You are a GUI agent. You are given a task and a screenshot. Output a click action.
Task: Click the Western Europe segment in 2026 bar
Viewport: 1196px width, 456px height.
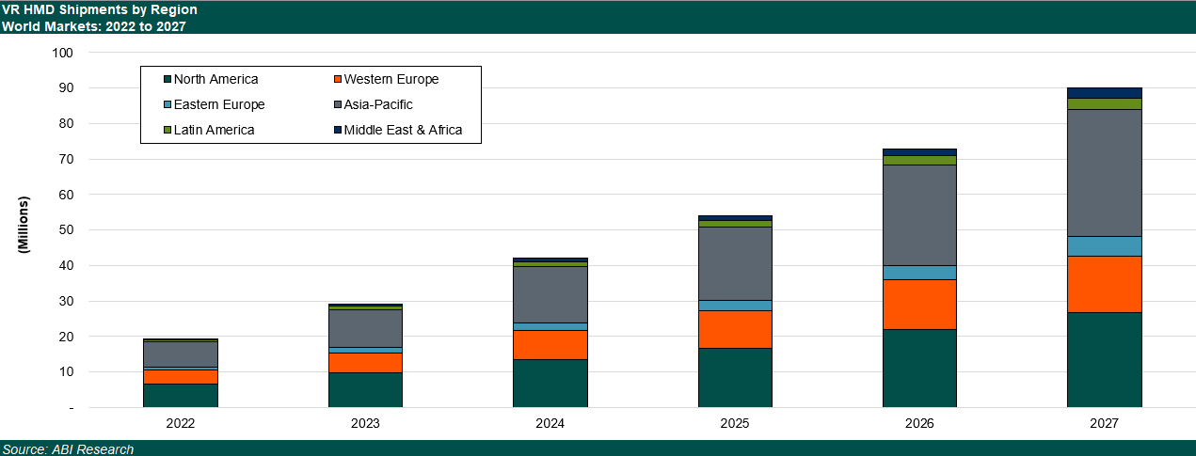tap(919, 305)
